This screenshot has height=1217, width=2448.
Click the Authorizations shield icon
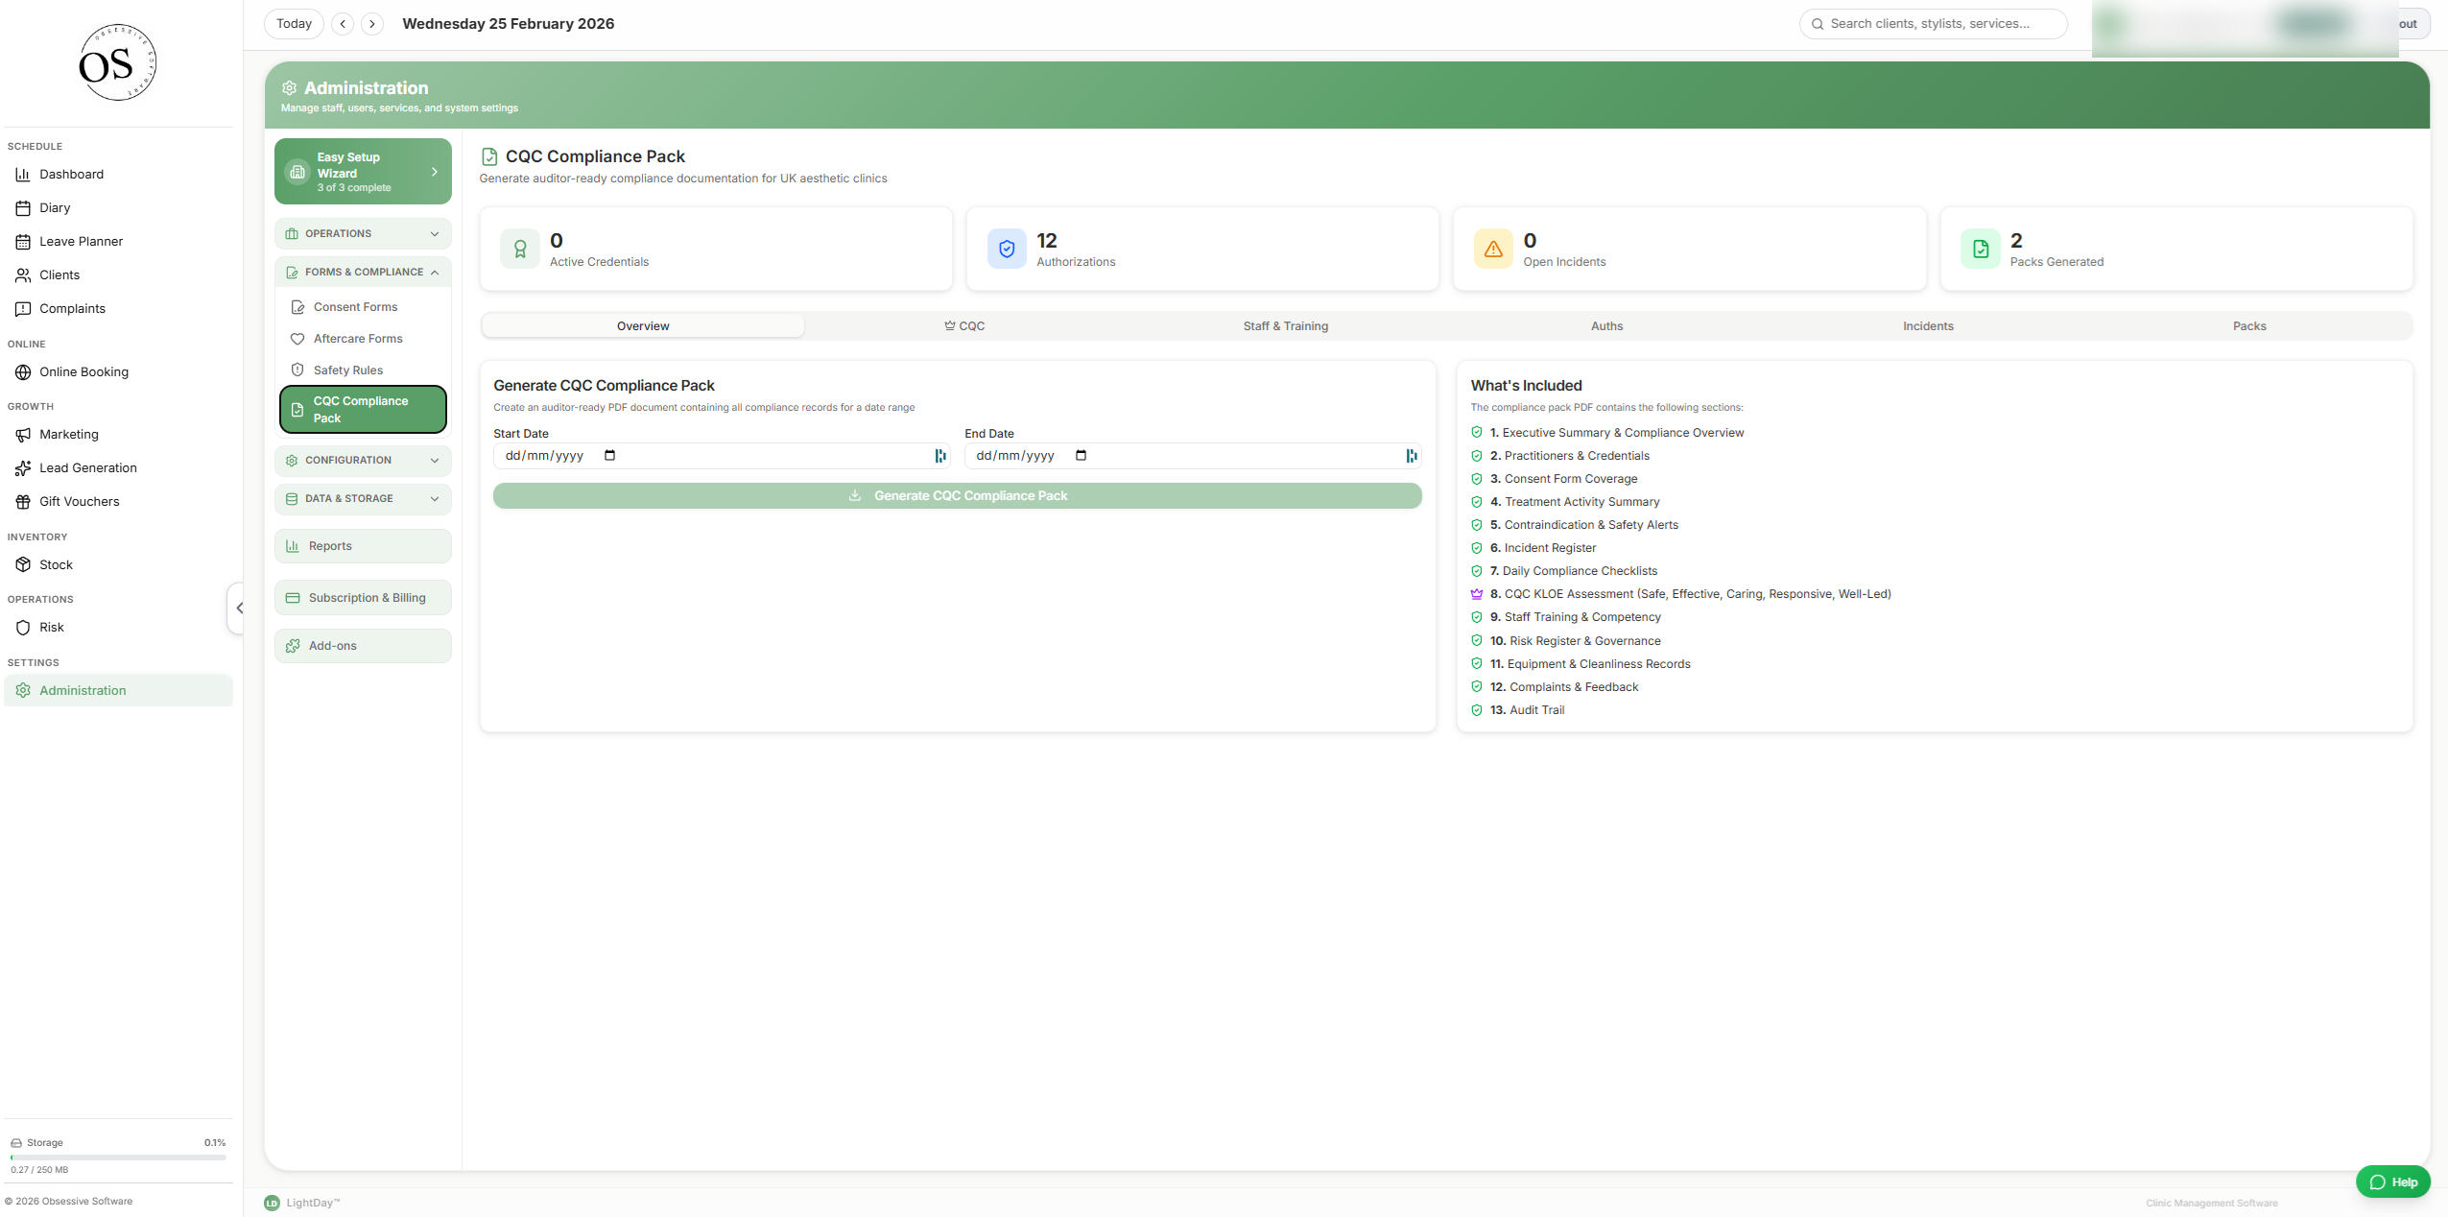point(1007,250)
